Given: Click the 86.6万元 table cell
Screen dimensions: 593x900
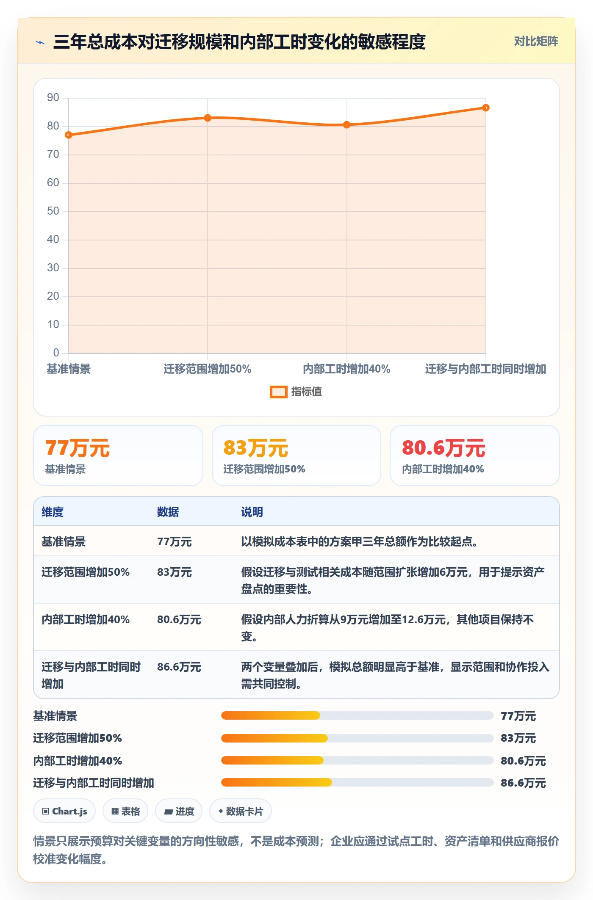Looking at the screenshot, I should coord(179,667).
